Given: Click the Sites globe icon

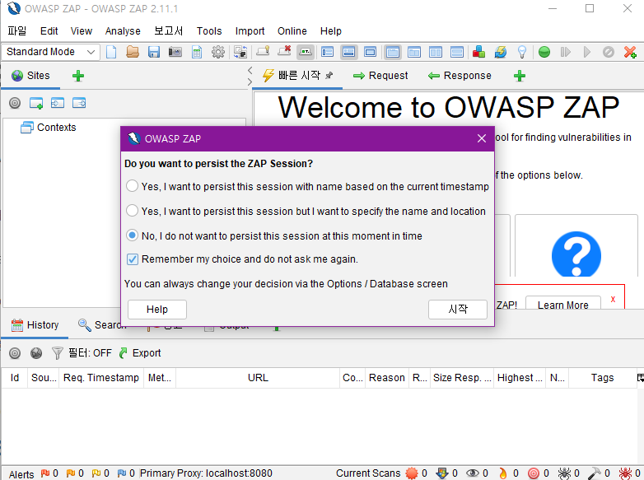Looking at the screenshot, I should click(x=17, y=76).
